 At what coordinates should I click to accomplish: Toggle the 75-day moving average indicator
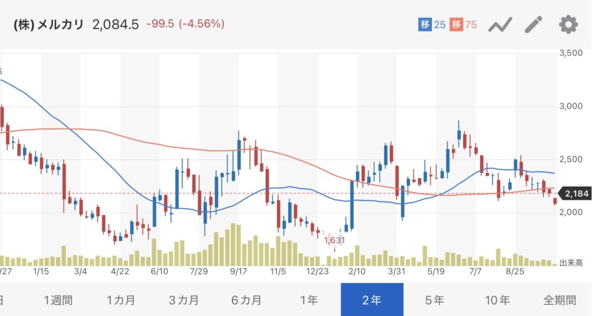click(463, 25)
